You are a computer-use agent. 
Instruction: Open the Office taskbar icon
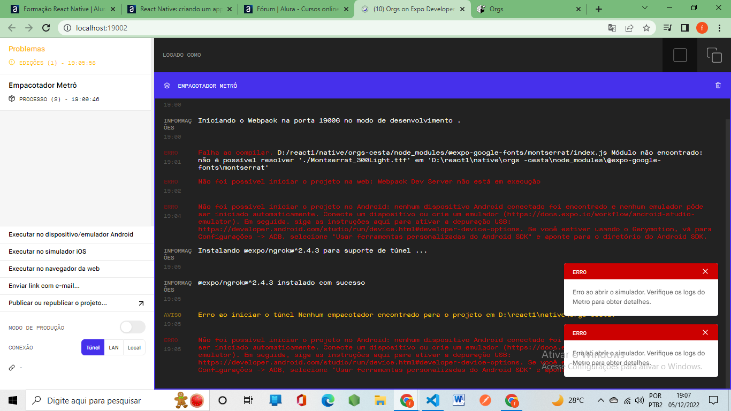pyautogui.click(x=301, y=400)
